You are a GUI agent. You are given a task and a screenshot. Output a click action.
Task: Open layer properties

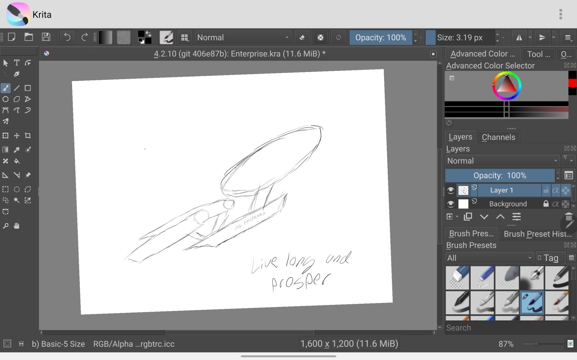coord(516,217)
